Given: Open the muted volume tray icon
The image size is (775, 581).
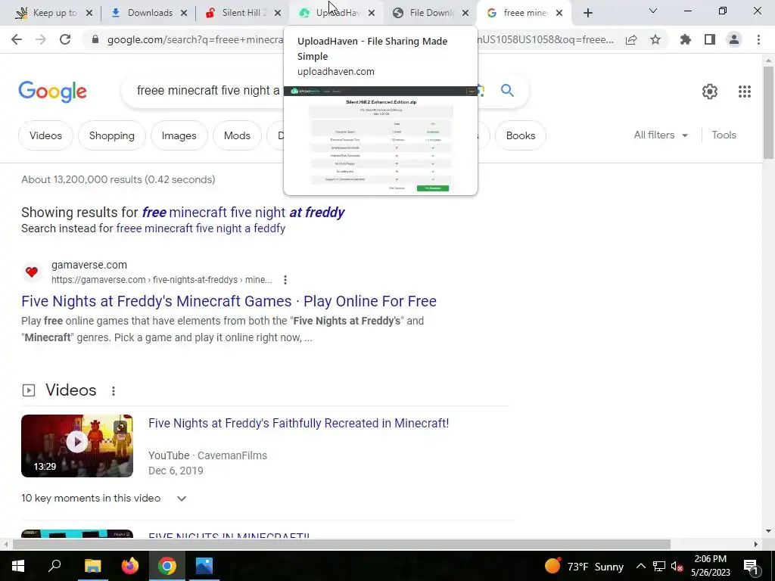Looking at the screenshot, I should click(x=677, y=566).
